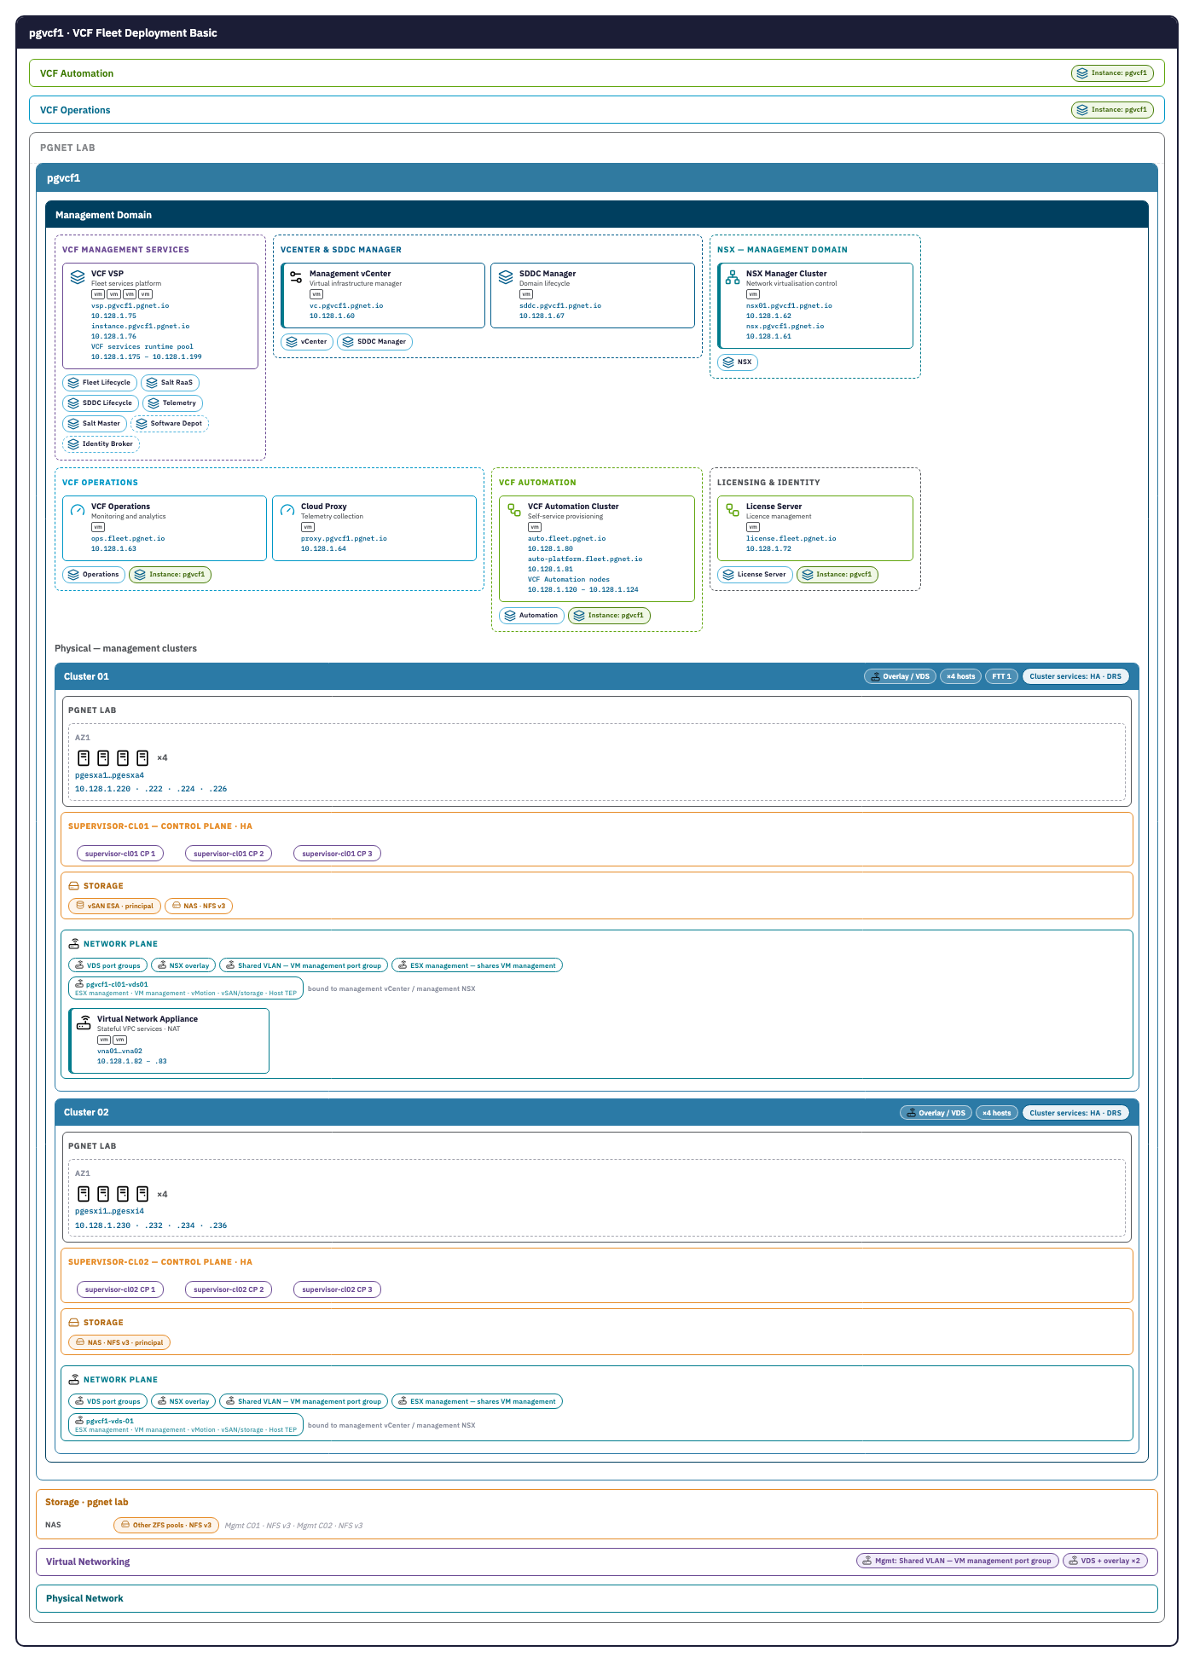
Task: Click supervisor-cl01 CP 2 pill
Action: 229,854
